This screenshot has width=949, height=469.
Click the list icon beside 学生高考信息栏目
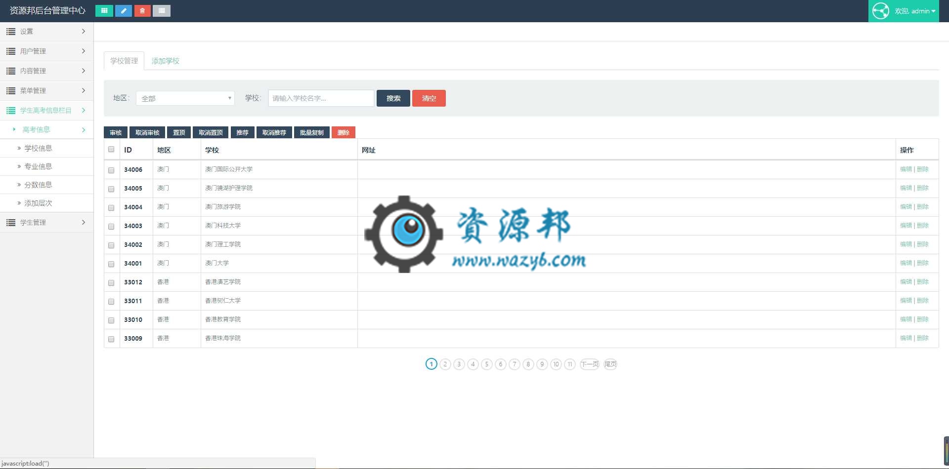click(x=11, y=111)
